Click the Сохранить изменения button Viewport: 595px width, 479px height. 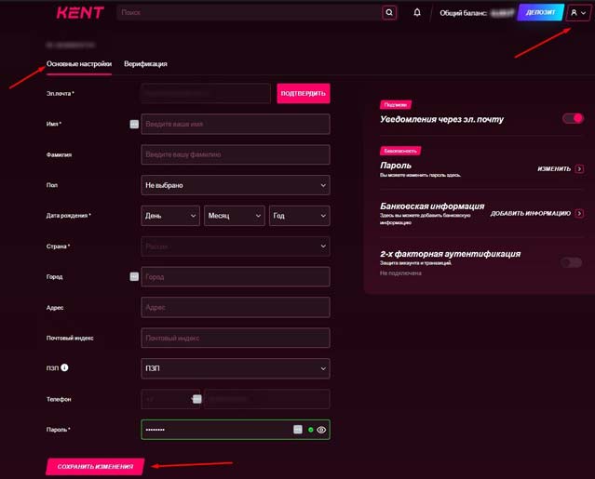[x=95, y=466]
